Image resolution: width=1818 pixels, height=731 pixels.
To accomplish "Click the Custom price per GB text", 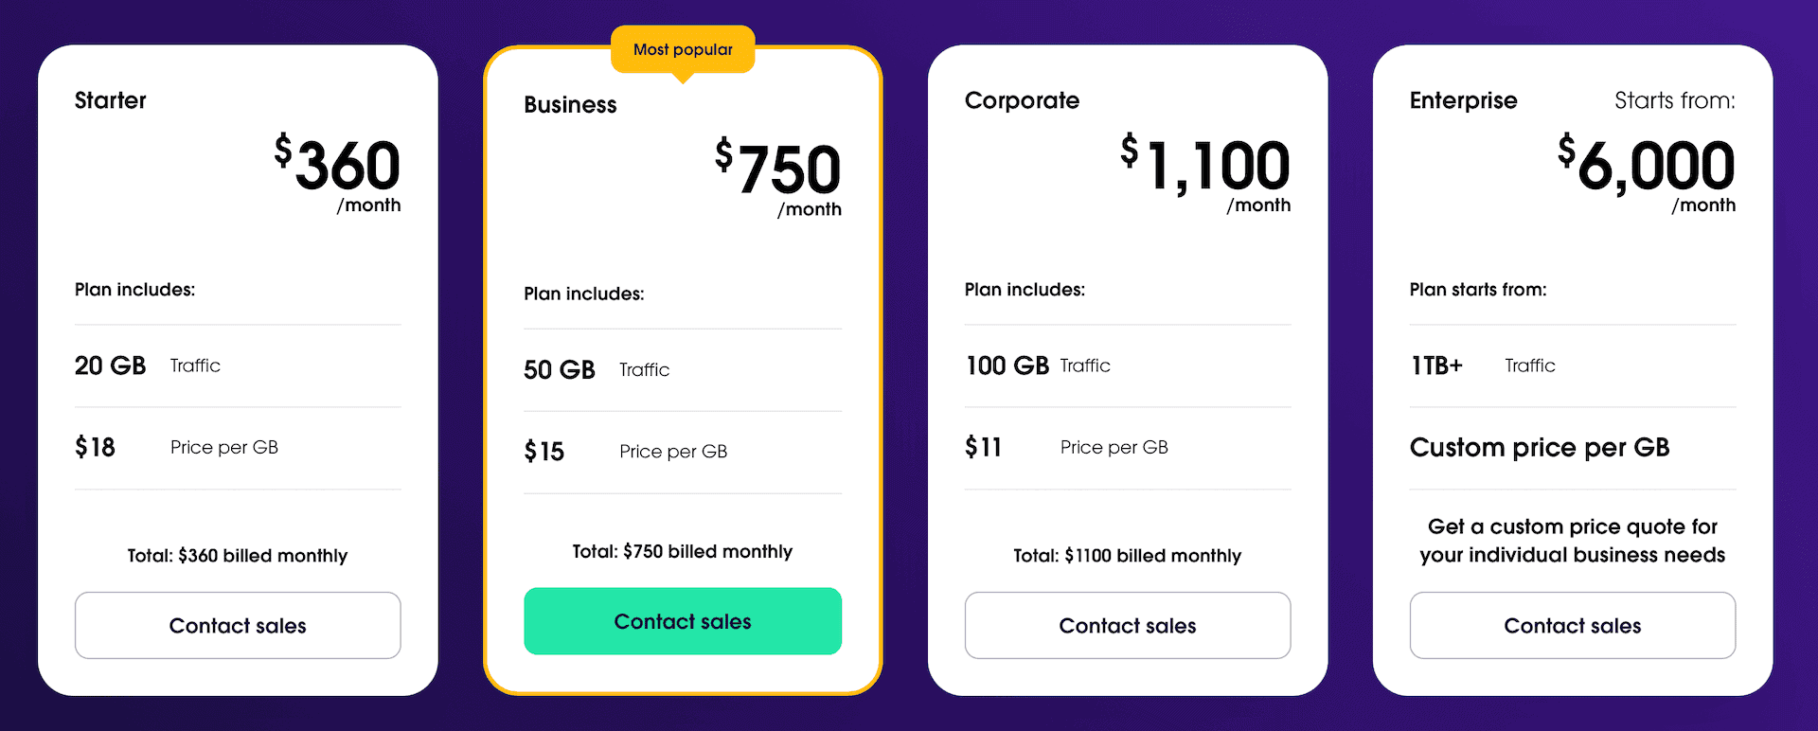I will pyautogui.click(x=1540, y=447).
